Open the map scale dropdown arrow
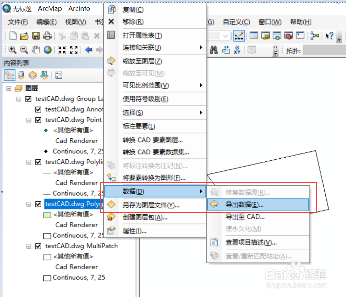 point(225,36)
